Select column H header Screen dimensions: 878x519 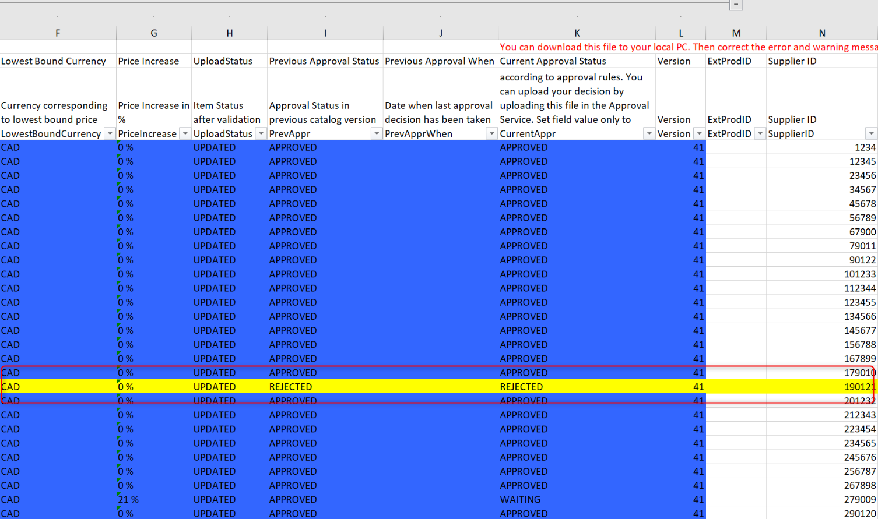pyautogui.click(x=229, y=33)
